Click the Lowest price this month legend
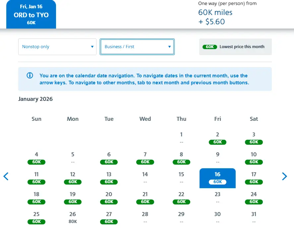The height and width of the screenshot is (232, 294). tap(235, 47)
